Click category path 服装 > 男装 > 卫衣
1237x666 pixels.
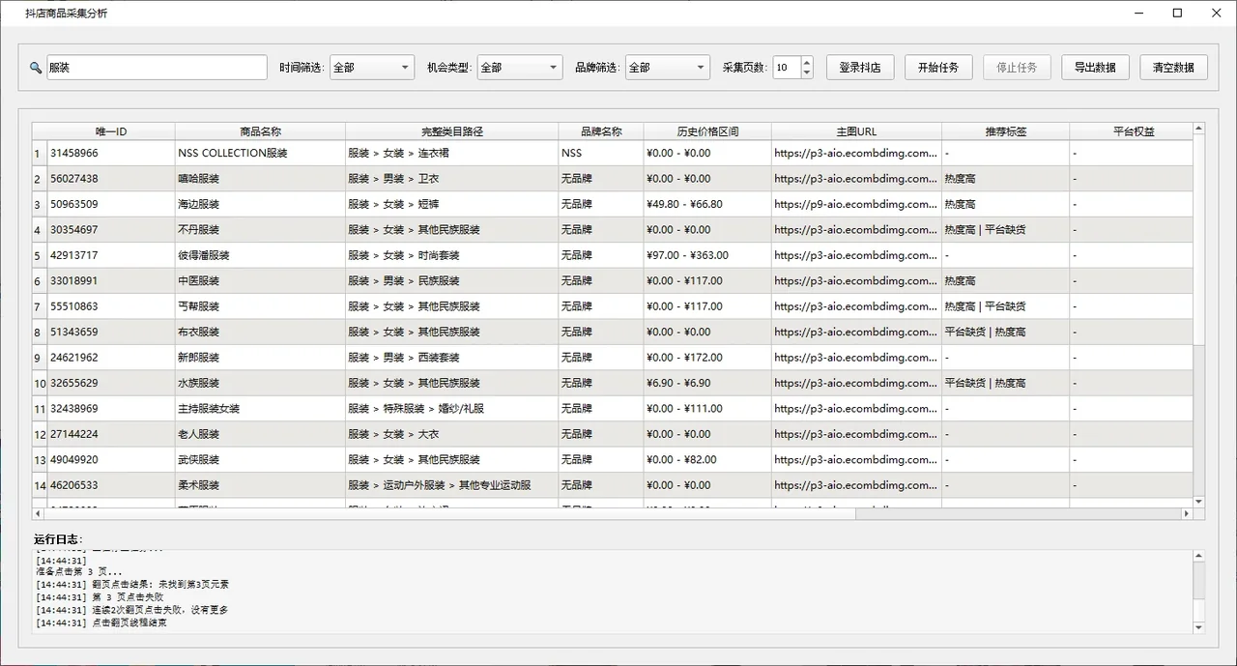coord(451,179)
